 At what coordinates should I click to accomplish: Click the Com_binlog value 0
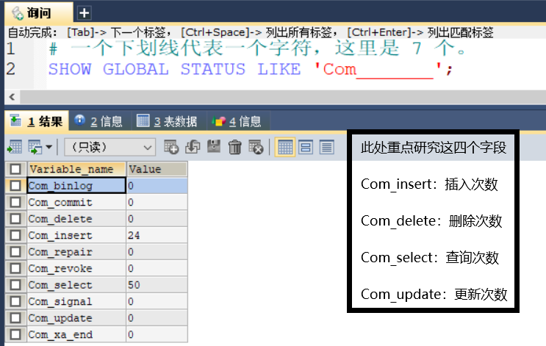point(157,186)
